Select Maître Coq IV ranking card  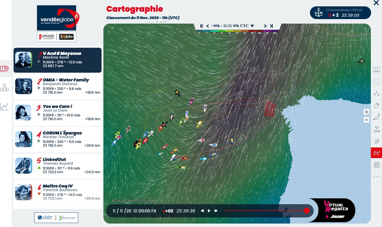57,193
